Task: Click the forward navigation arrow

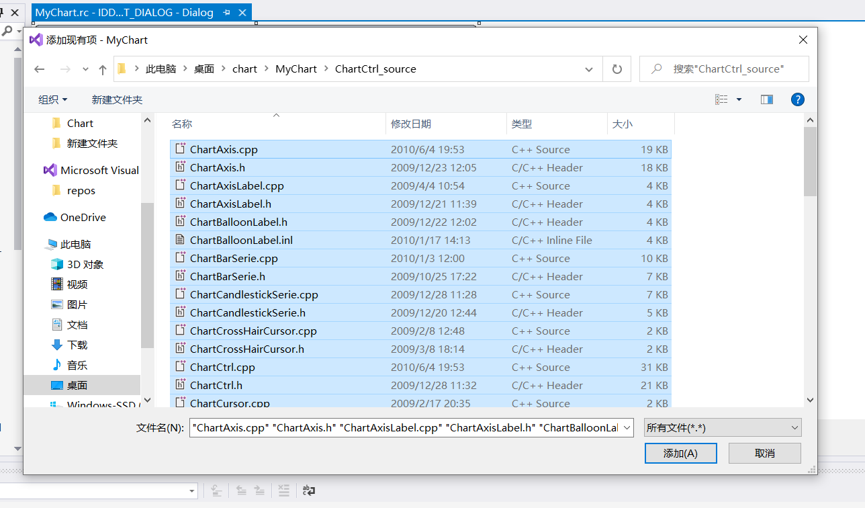Action: pyautogui.click(x=64, y=69)
